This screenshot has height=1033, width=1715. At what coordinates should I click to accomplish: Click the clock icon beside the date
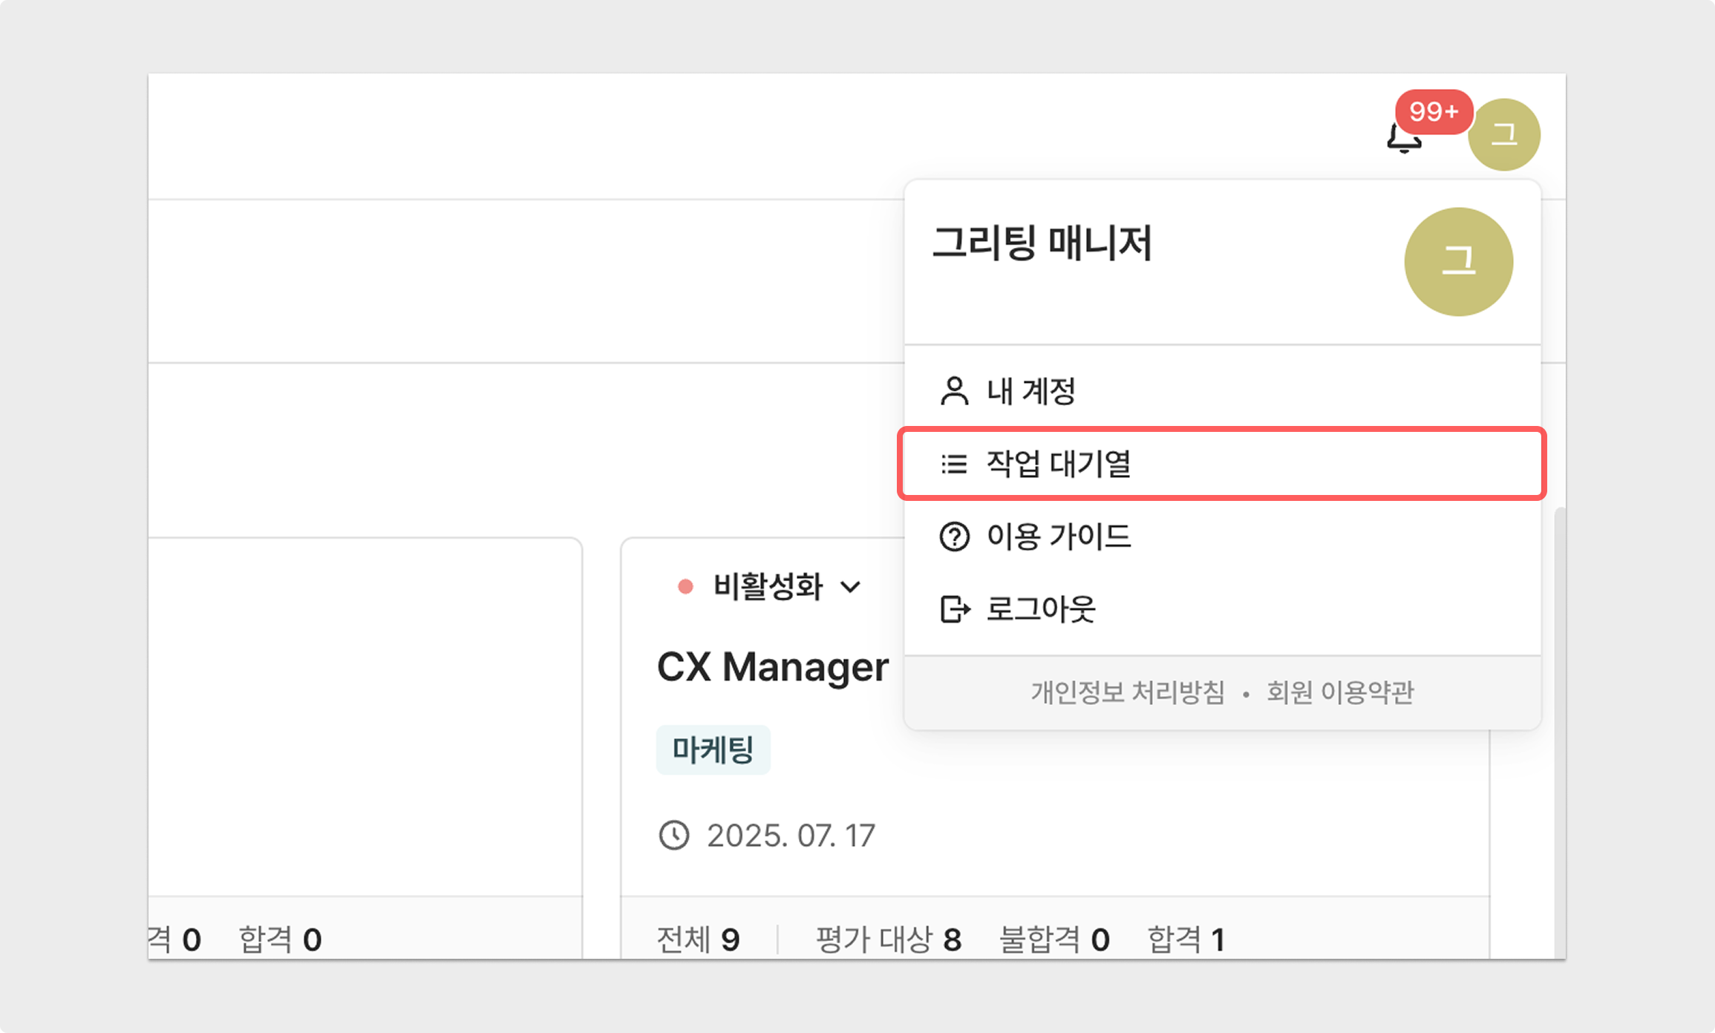[x=674, y=836]
